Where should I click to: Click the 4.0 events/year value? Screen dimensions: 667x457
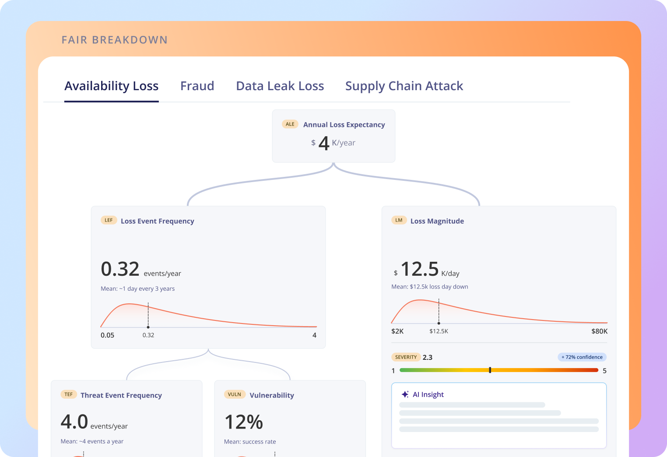(x=94, y=422)
